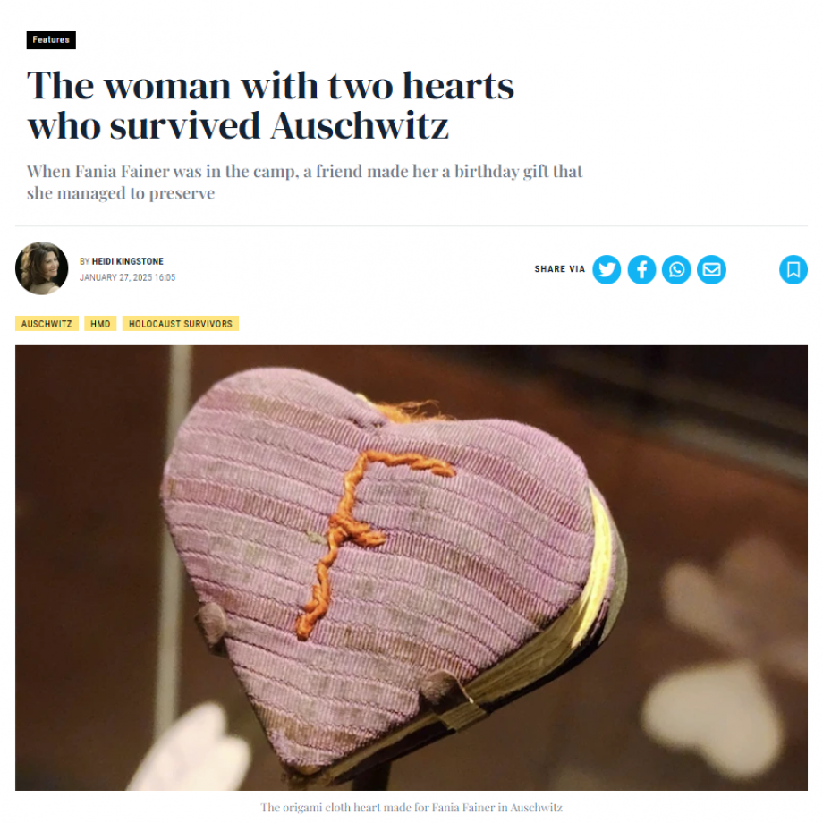823x823 pixels.
Task: Open the Features category label
Action: pyautogui.click(x=51, y=40)
